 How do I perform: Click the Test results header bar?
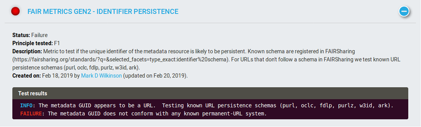pos(210,93)
